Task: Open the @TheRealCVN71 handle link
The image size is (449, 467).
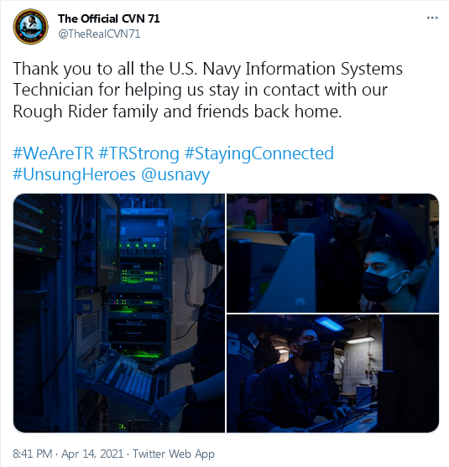Action: [99, 34]
